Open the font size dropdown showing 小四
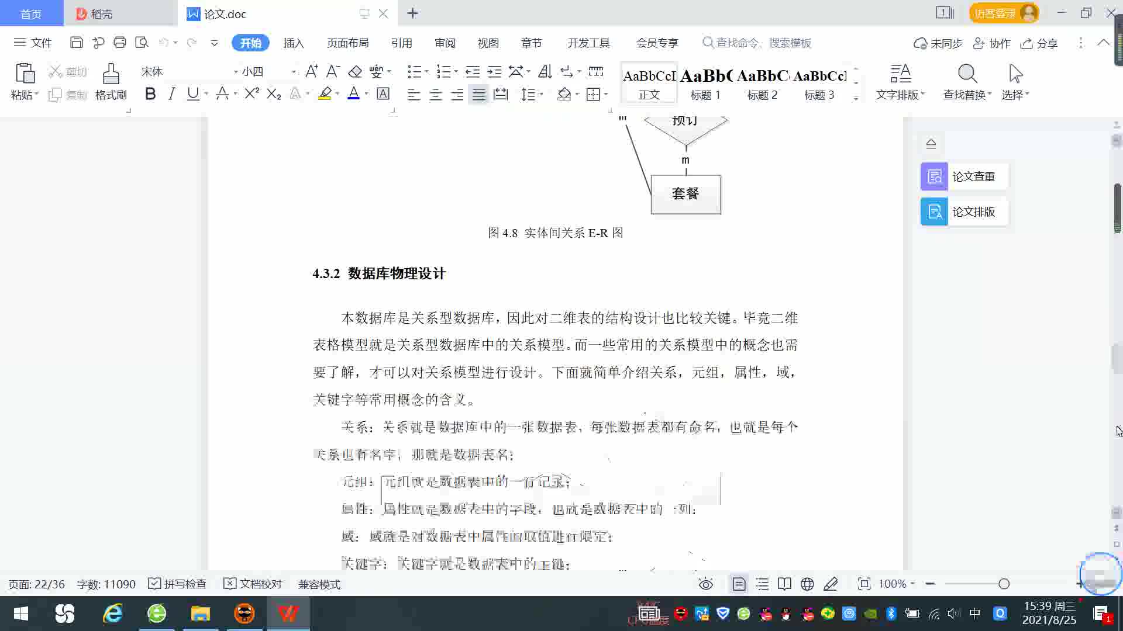Screen dimensions: 1123x631 293,71
